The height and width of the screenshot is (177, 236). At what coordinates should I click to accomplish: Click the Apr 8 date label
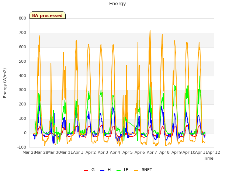point(164,152)
